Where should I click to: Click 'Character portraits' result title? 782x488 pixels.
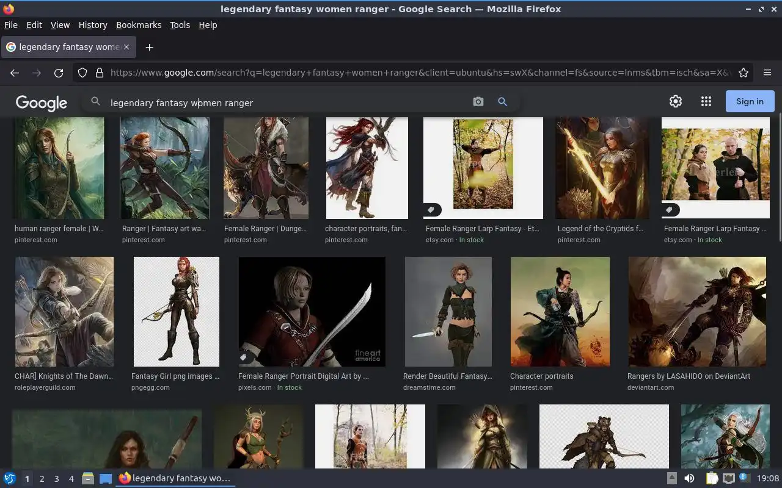pos(541,376)
